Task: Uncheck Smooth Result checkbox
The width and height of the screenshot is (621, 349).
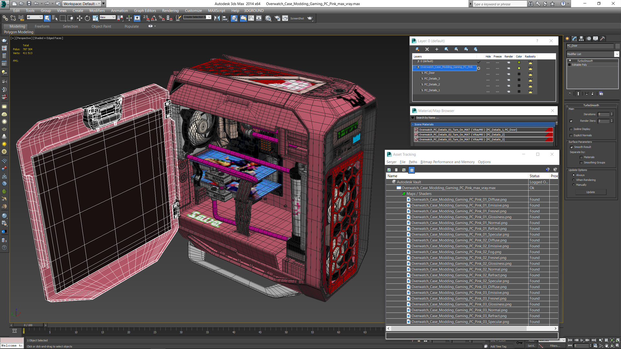Action: pyautogui.click(x=572, y=147)
